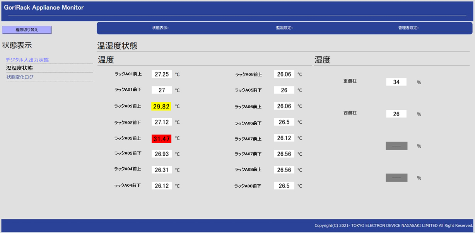Click the yellow 29.82 temperature value
The width and height of the screenshot is (475, 233).
coord(161,107)
